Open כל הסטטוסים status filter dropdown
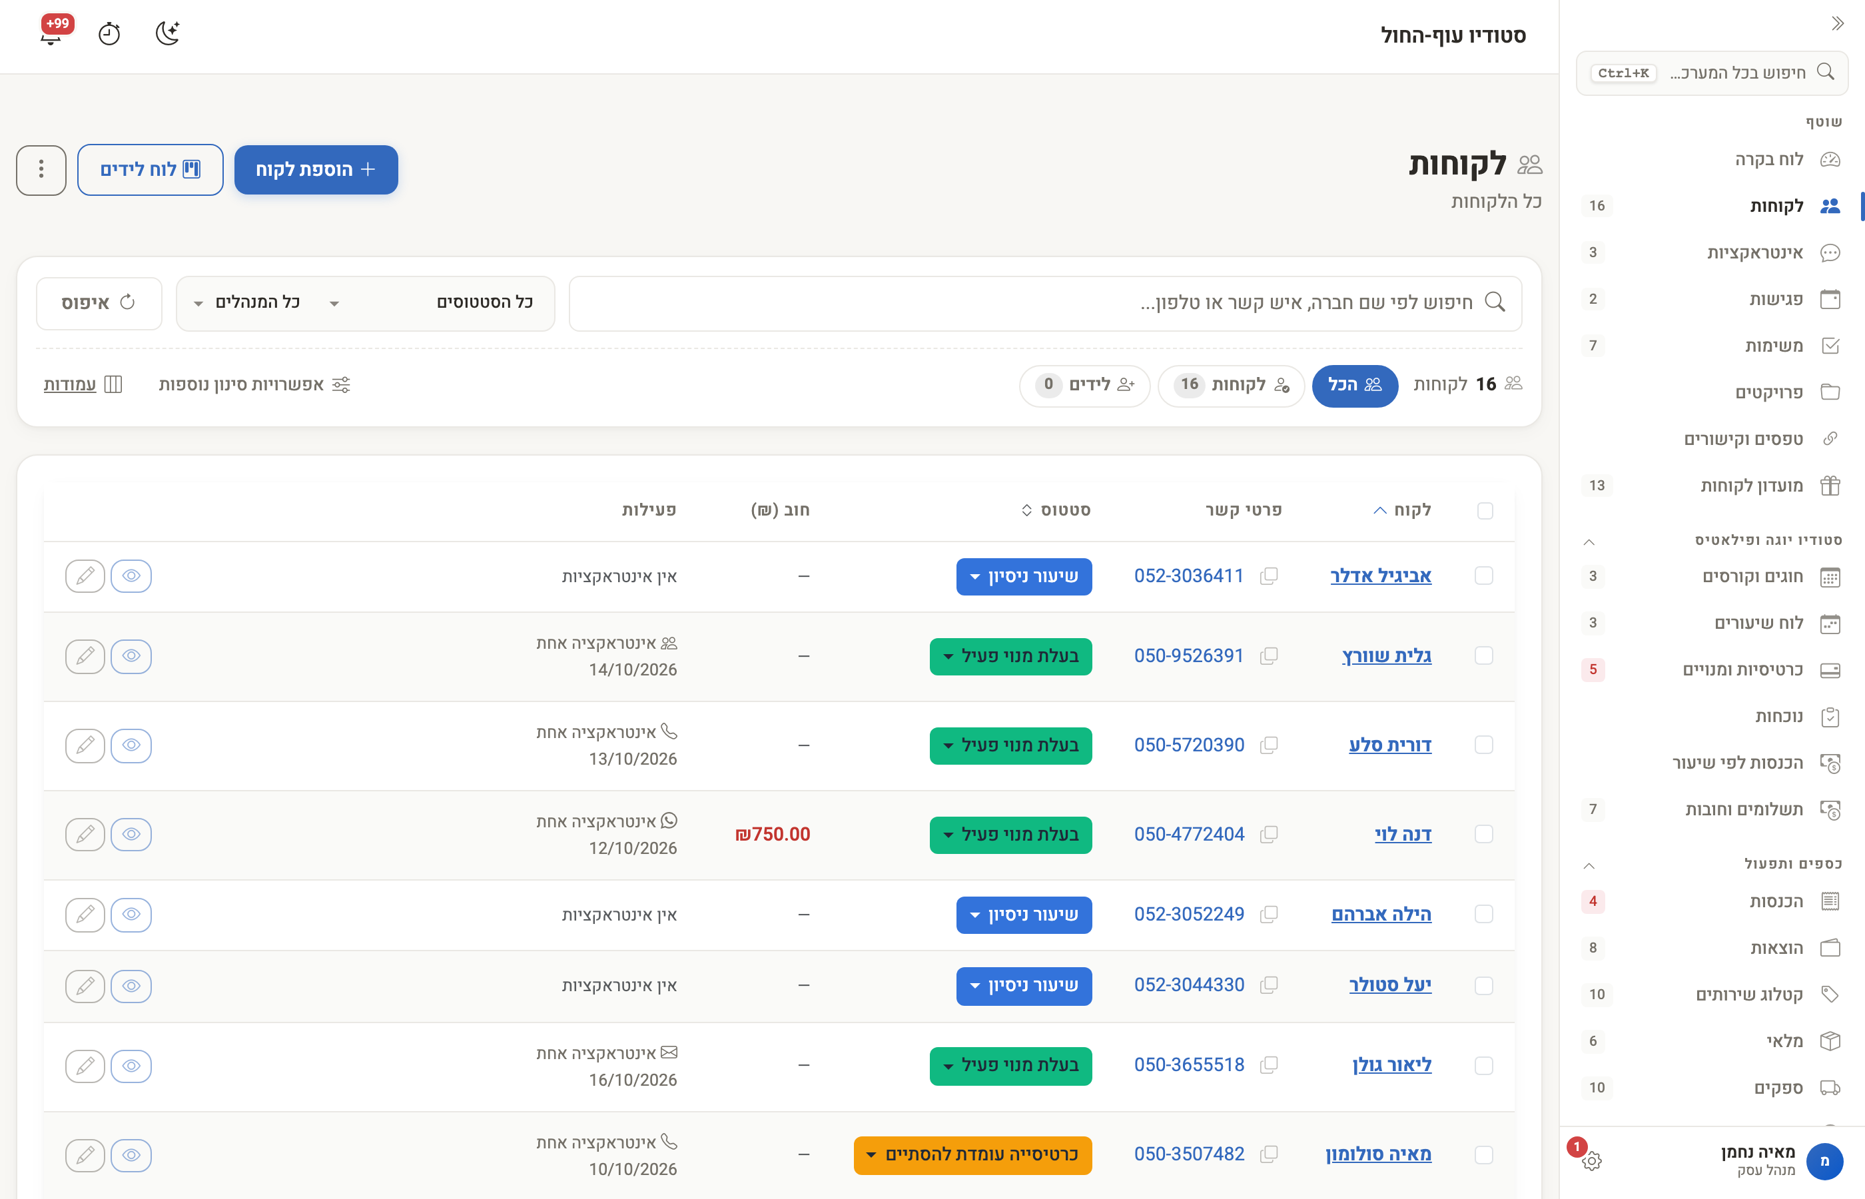 click(432, 303)
